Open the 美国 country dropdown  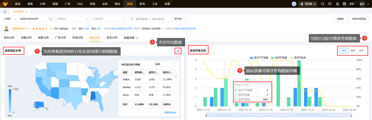click(165, 64)
